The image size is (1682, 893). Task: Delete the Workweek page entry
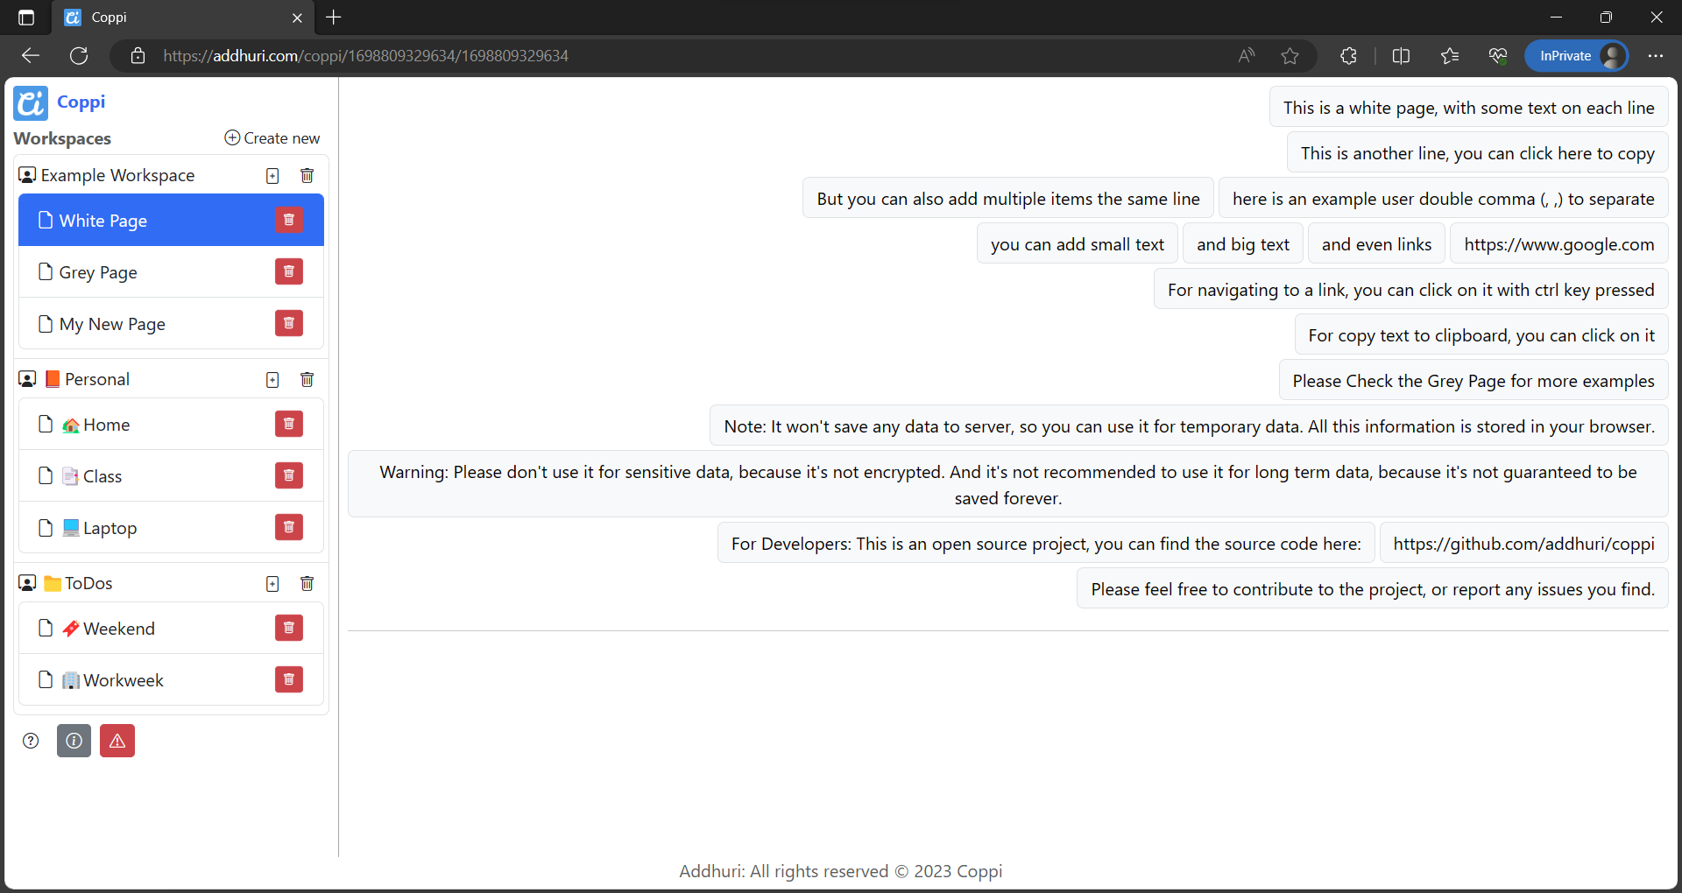coord(289,679)
